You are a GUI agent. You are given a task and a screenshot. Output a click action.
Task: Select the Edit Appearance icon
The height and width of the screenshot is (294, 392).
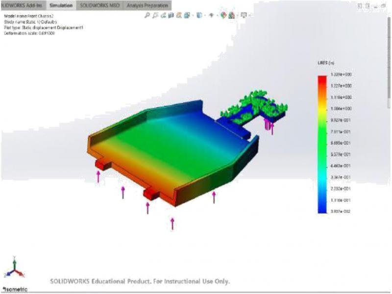pos(224,16)
